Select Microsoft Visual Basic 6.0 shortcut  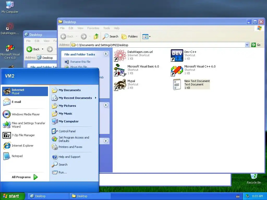click(137, 70)
